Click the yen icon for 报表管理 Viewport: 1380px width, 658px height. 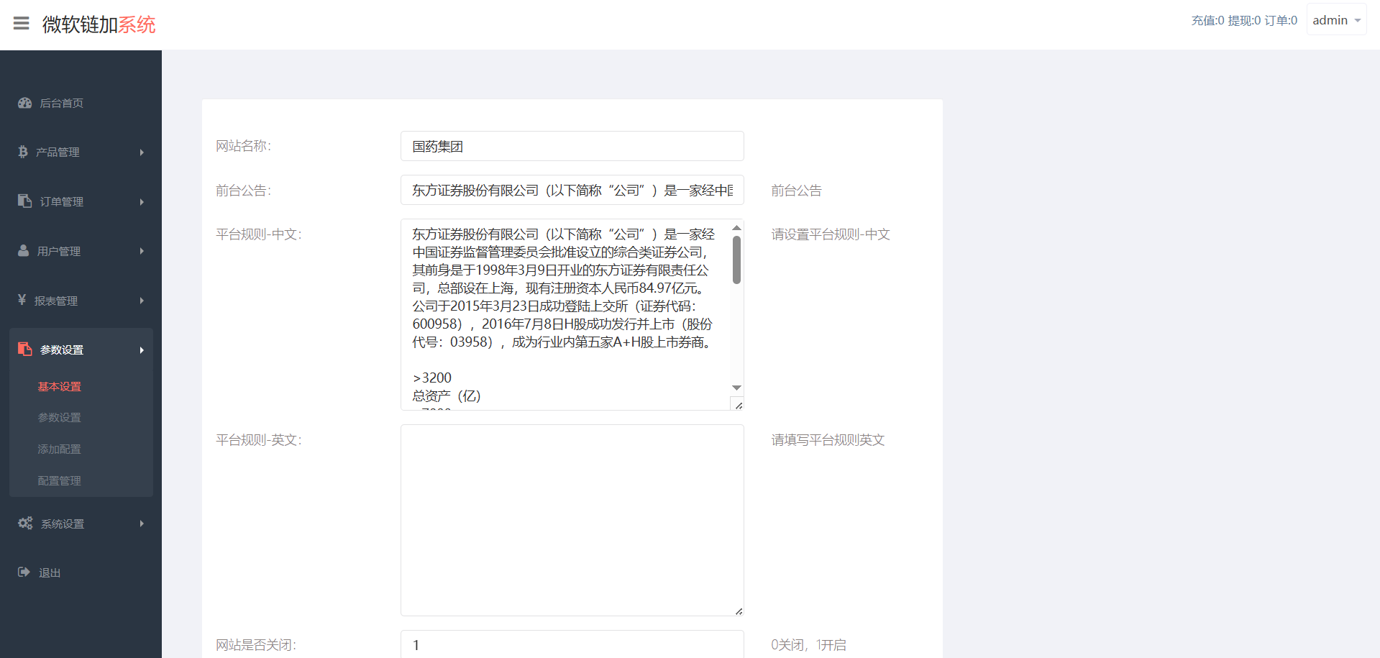coord(22,300)
